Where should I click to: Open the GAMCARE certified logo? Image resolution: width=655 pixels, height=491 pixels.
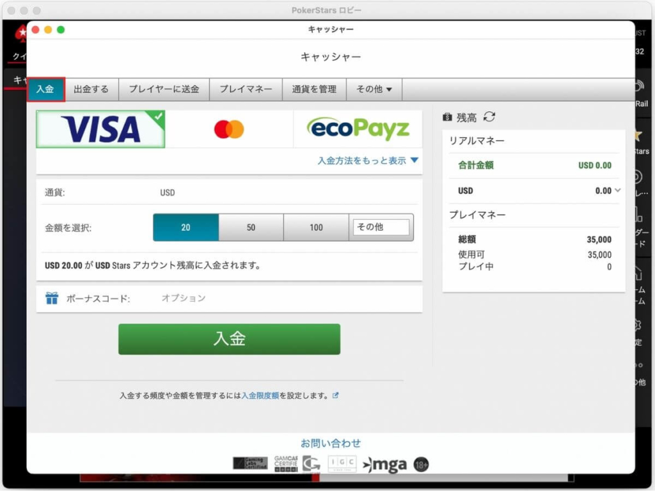(286, 464)
